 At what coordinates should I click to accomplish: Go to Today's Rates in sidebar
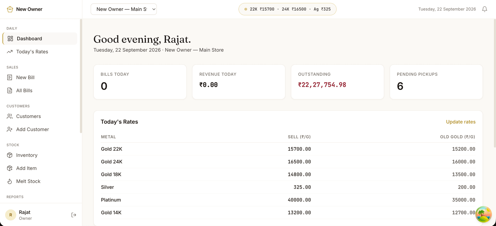pos(40,52)
